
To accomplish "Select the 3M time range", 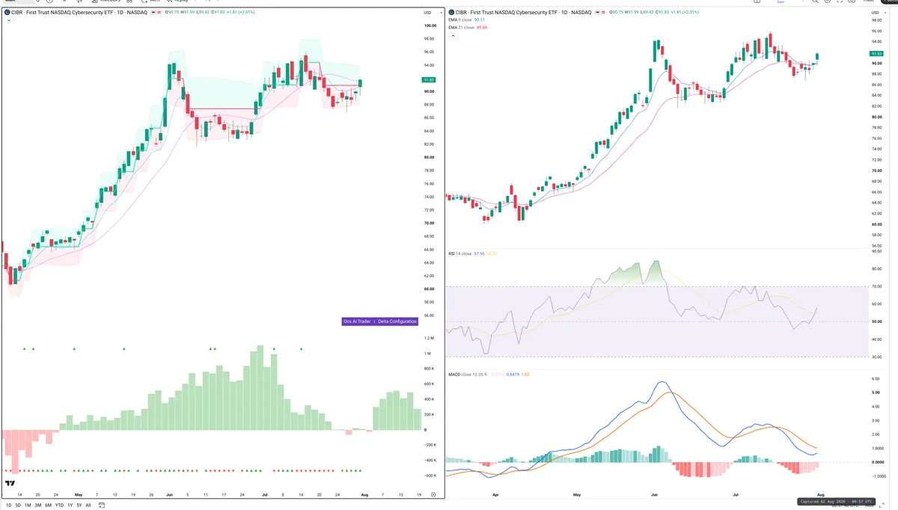I will 37,505.
